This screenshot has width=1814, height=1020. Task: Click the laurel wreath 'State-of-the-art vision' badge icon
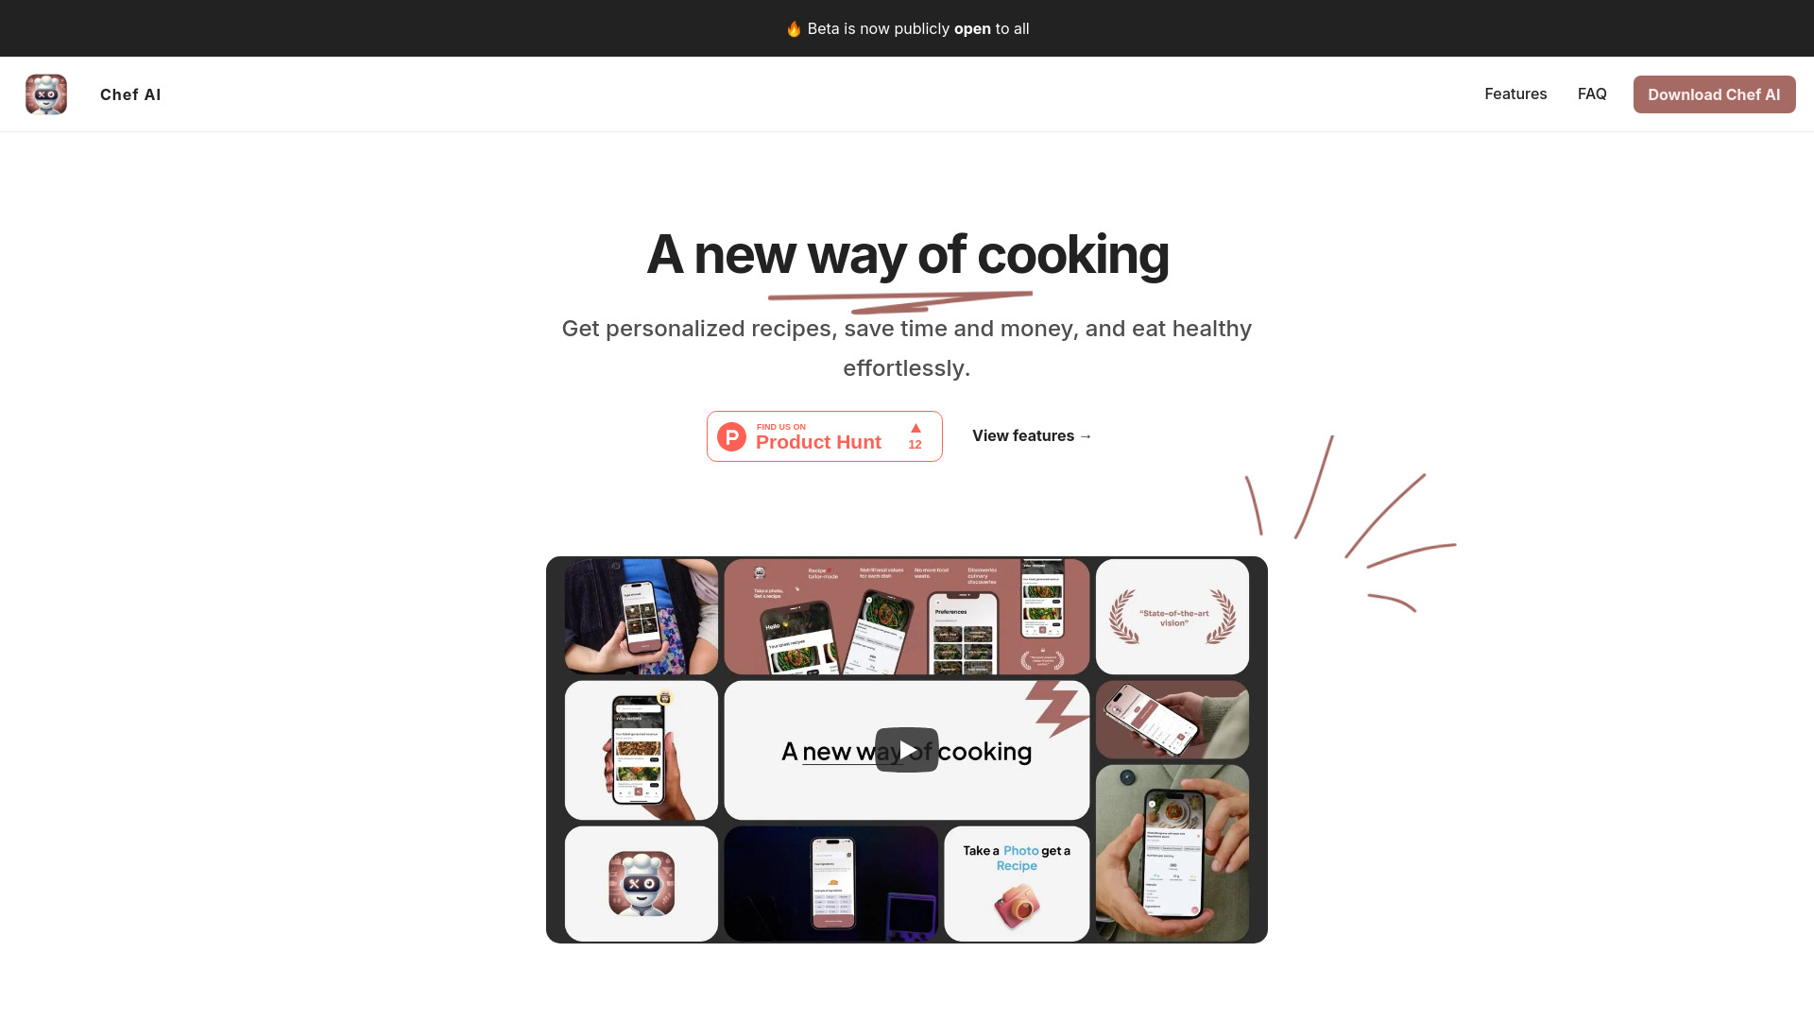pyautogui.click(x=1172, y=615)
